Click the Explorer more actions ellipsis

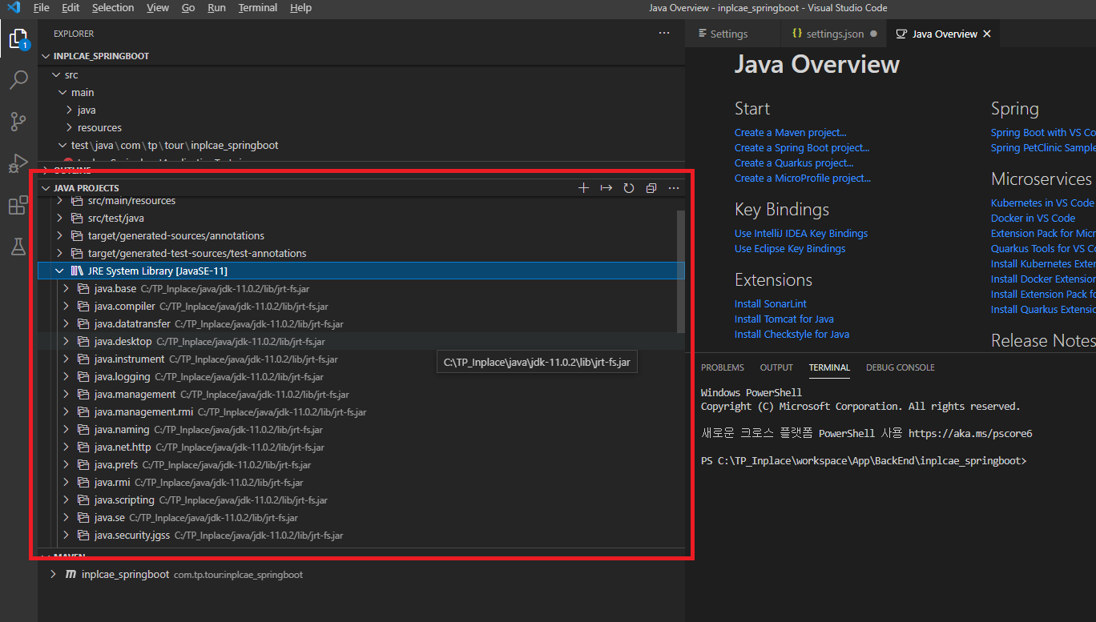(x=663, y=34)
